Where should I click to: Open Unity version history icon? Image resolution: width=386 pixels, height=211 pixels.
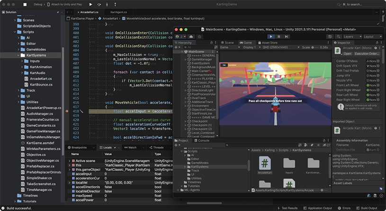coord(330,36)
